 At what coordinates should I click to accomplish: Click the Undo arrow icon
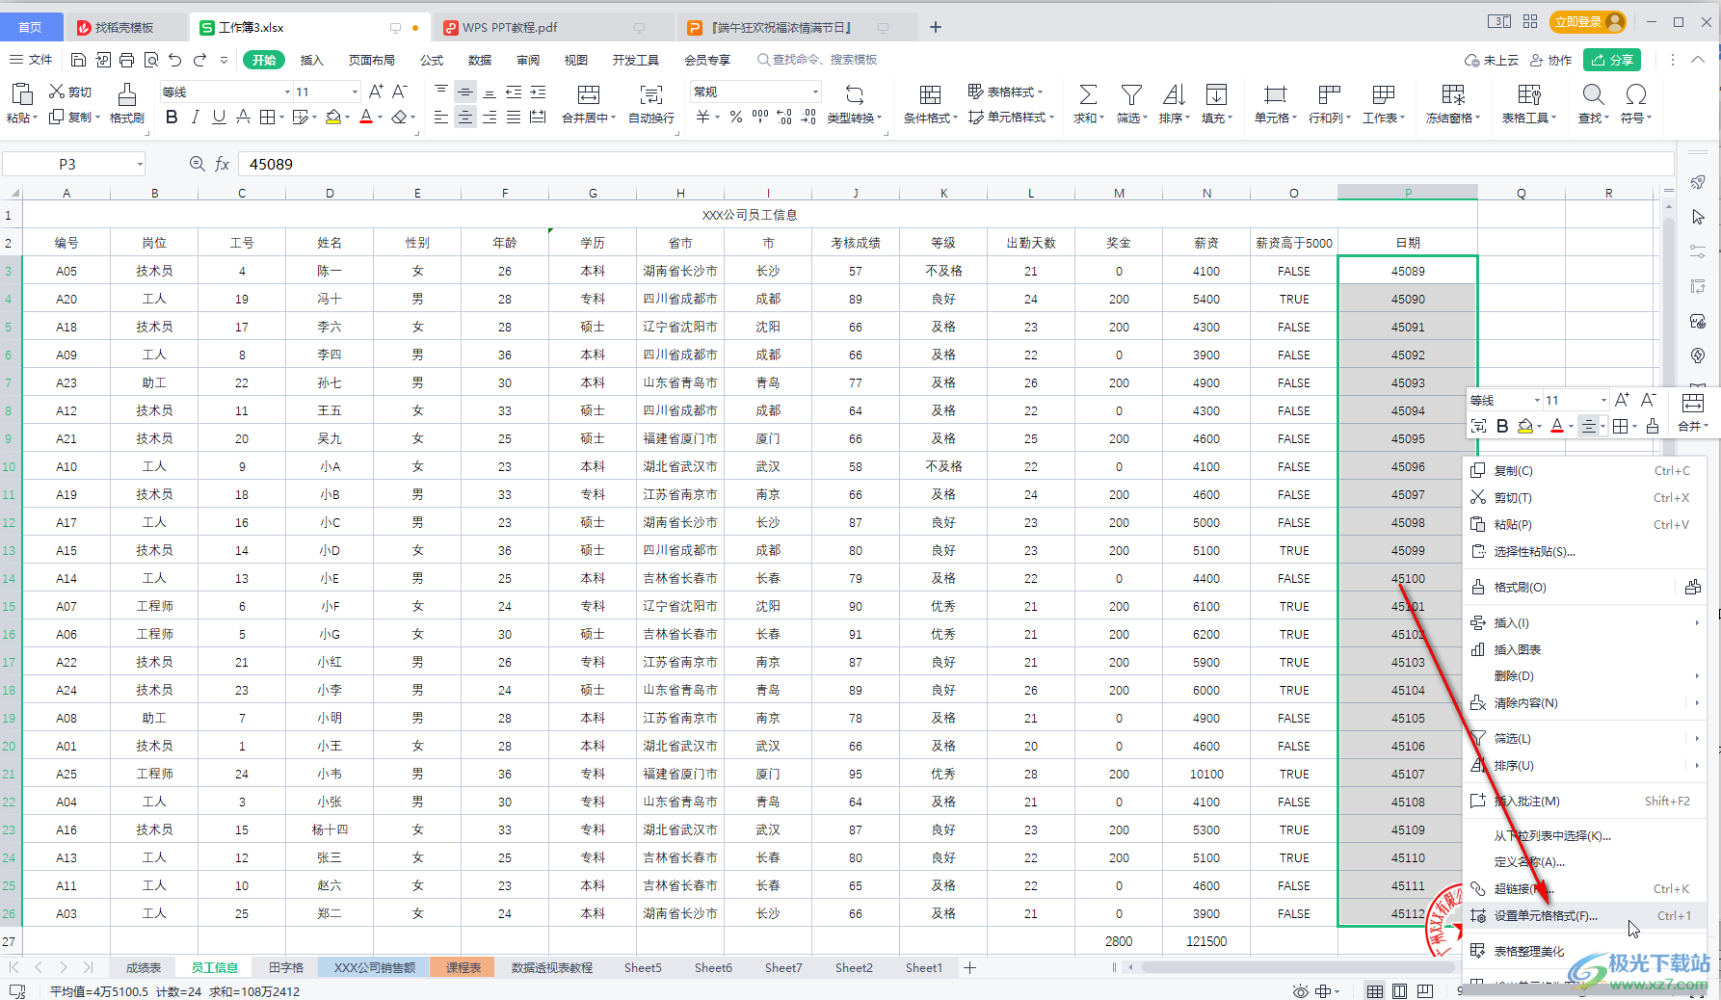(174, 60)
